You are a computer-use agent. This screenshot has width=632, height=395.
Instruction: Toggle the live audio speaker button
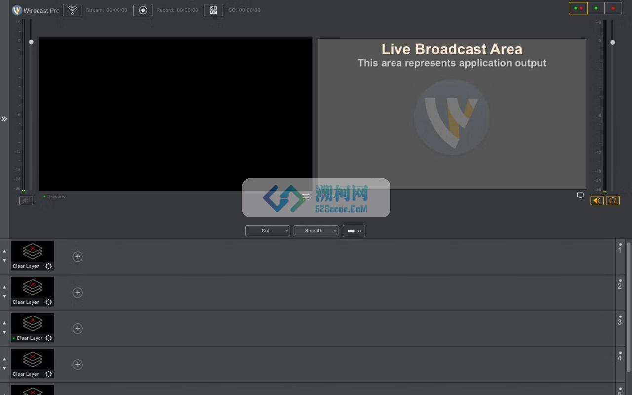coord(597,200)
